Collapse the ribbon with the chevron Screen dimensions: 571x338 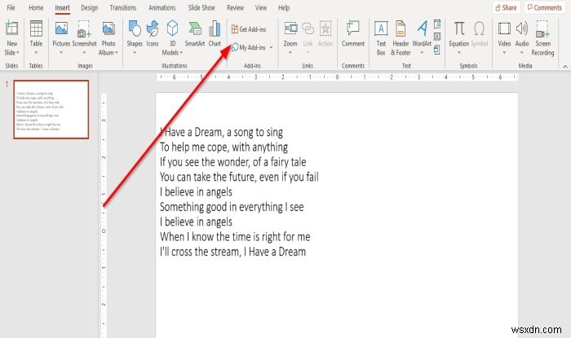click(x=565, y=67)
